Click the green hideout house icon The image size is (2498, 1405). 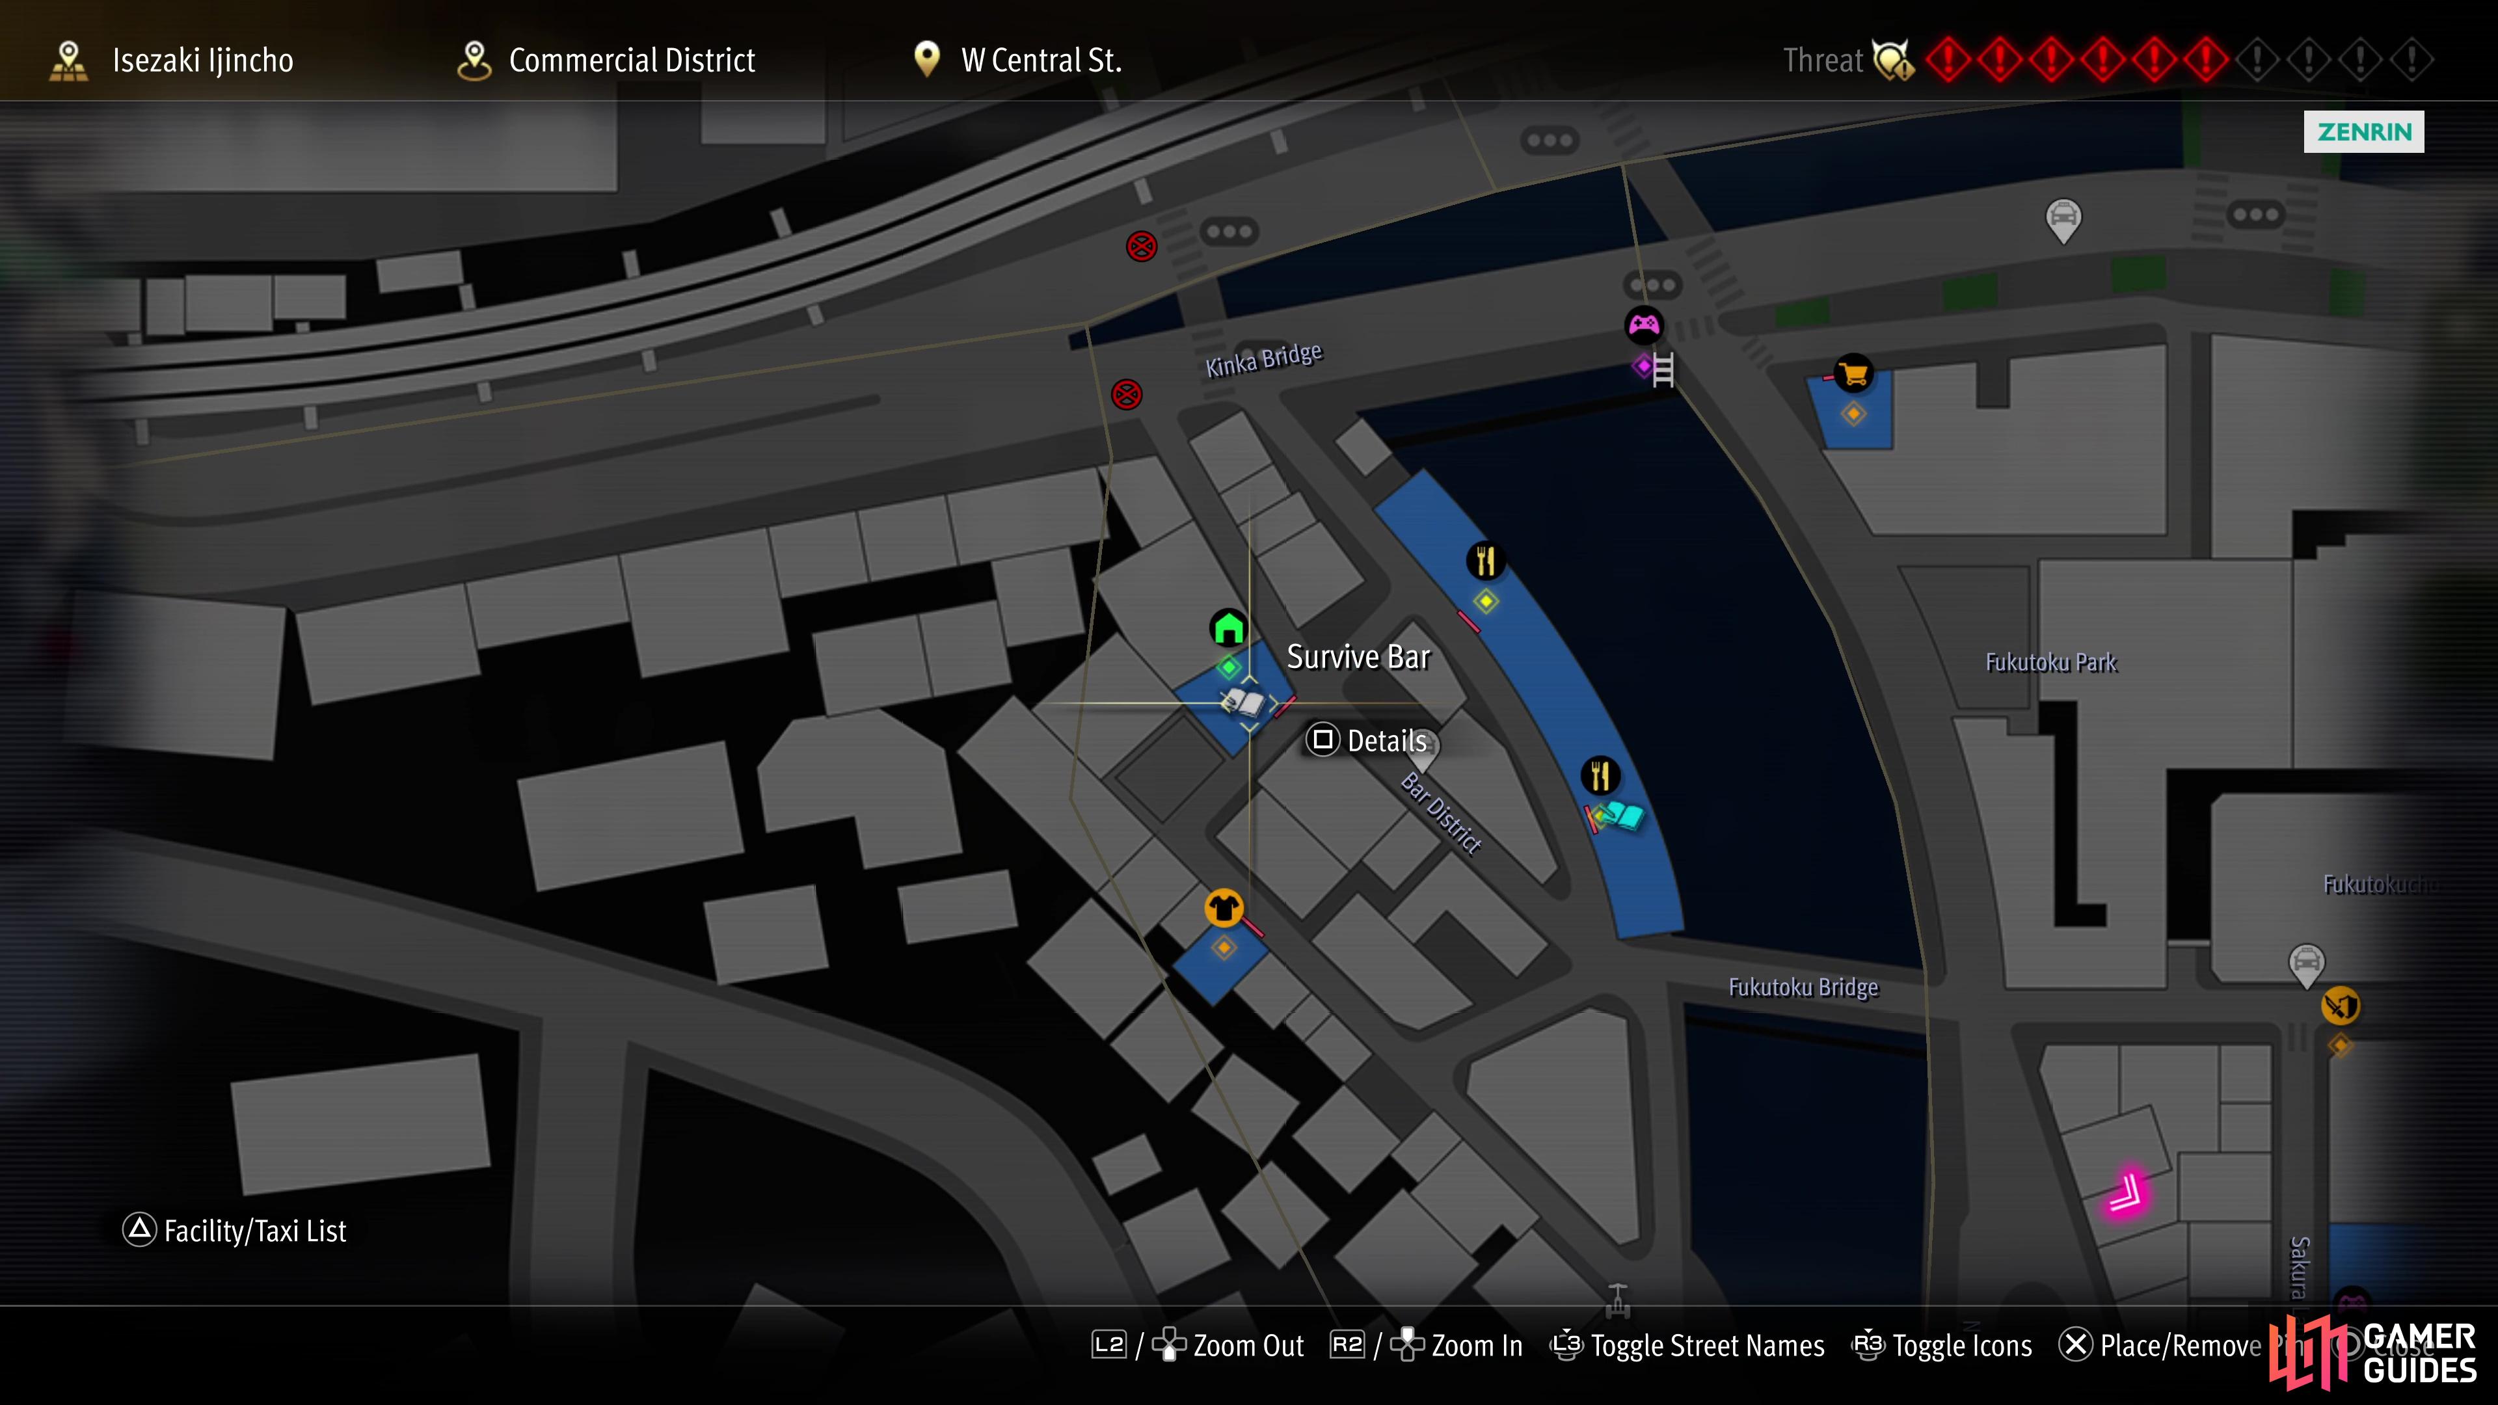click(1228, 627)
